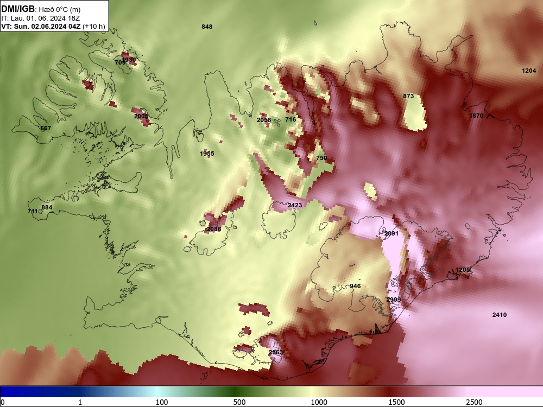This screenshot has height=407, width=543.
Task: Click the 1204 map value
Action: click(x=529, y=71)
